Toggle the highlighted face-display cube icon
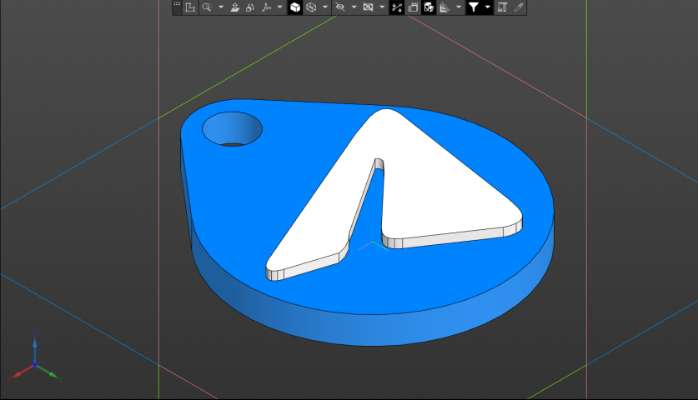This screenshot has width=698, height=400. (429, 7)
